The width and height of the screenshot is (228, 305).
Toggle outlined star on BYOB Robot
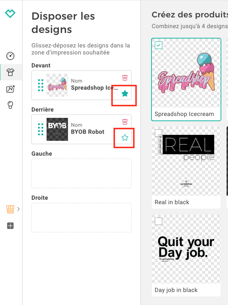pos(125,138)
